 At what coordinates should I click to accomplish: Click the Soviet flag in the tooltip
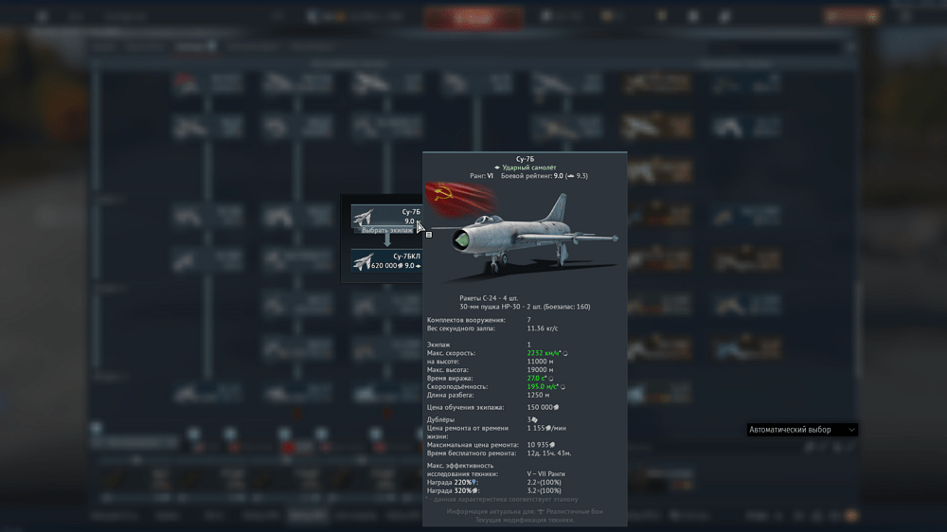[x=459, y=200]
